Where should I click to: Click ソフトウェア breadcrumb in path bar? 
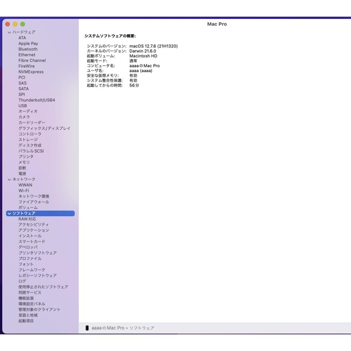coord(142,328)
